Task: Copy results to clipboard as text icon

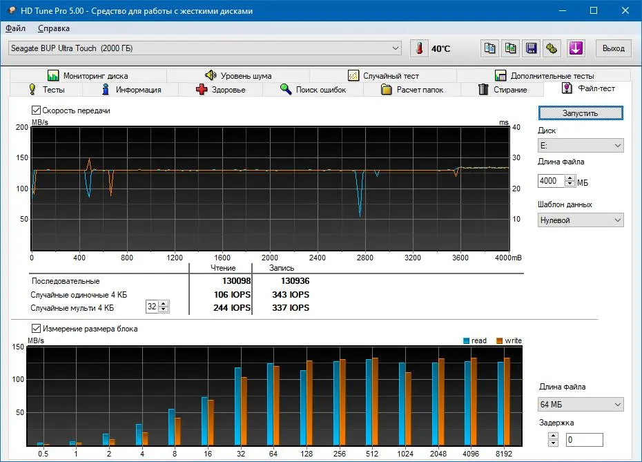Action: [x=489, y=48]
